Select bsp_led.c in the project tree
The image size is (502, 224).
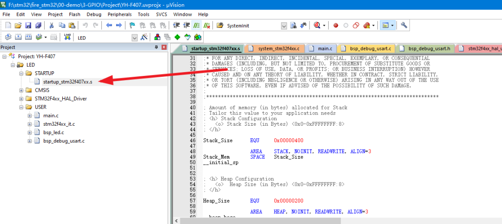53,132
